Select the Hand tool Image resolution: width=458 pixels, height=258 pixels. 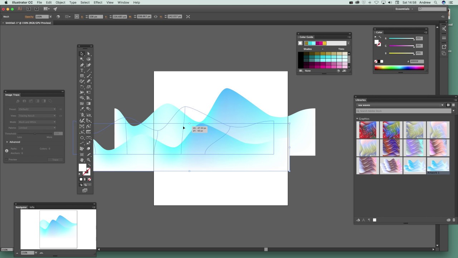click(x=82, y=160)
